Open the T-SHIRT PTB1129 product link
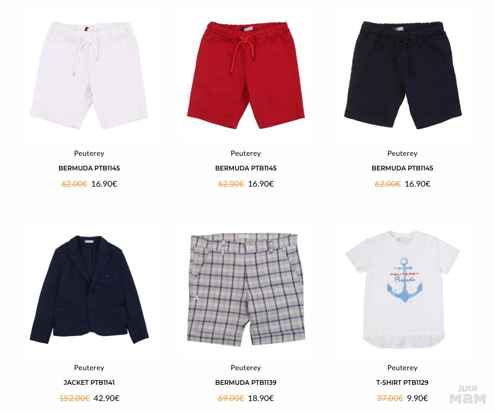Screen dimensions: 494x411 [402, 383]
